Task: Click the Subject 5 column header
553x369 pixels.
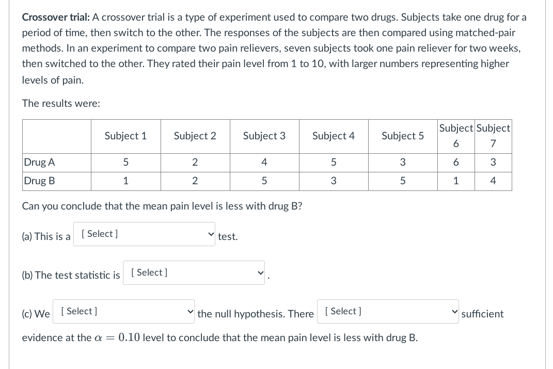Action: pyautogui.click(x=403, y=136)
